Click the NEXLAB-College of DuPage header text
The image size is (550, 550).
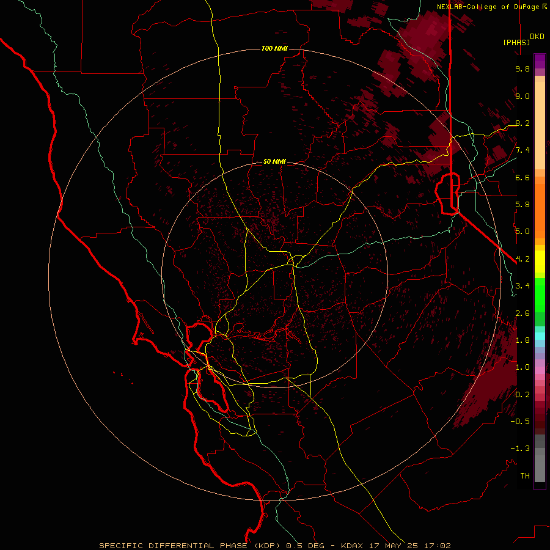point(489,7)
